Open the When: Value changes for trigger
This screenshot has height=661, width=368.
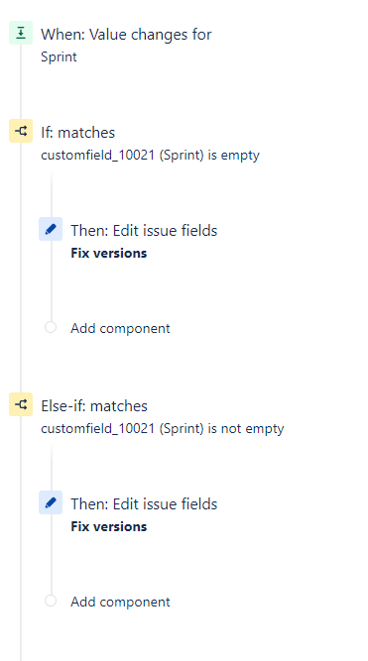point(126,34)
